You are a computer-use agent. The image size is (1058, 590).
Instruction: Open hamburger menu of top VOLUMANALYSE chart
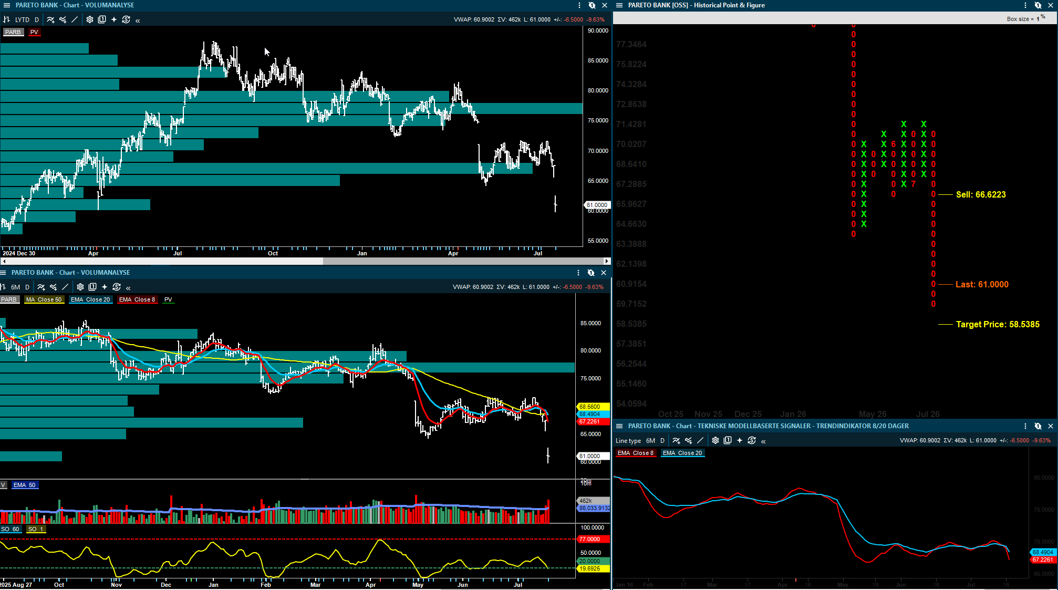(x=7, y=5)
